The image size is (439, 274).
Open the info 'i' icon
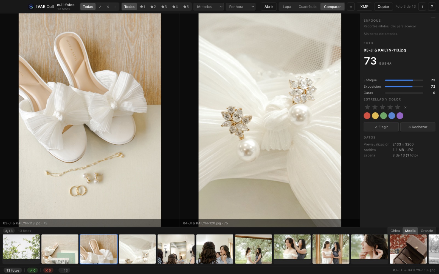[422, 7]
